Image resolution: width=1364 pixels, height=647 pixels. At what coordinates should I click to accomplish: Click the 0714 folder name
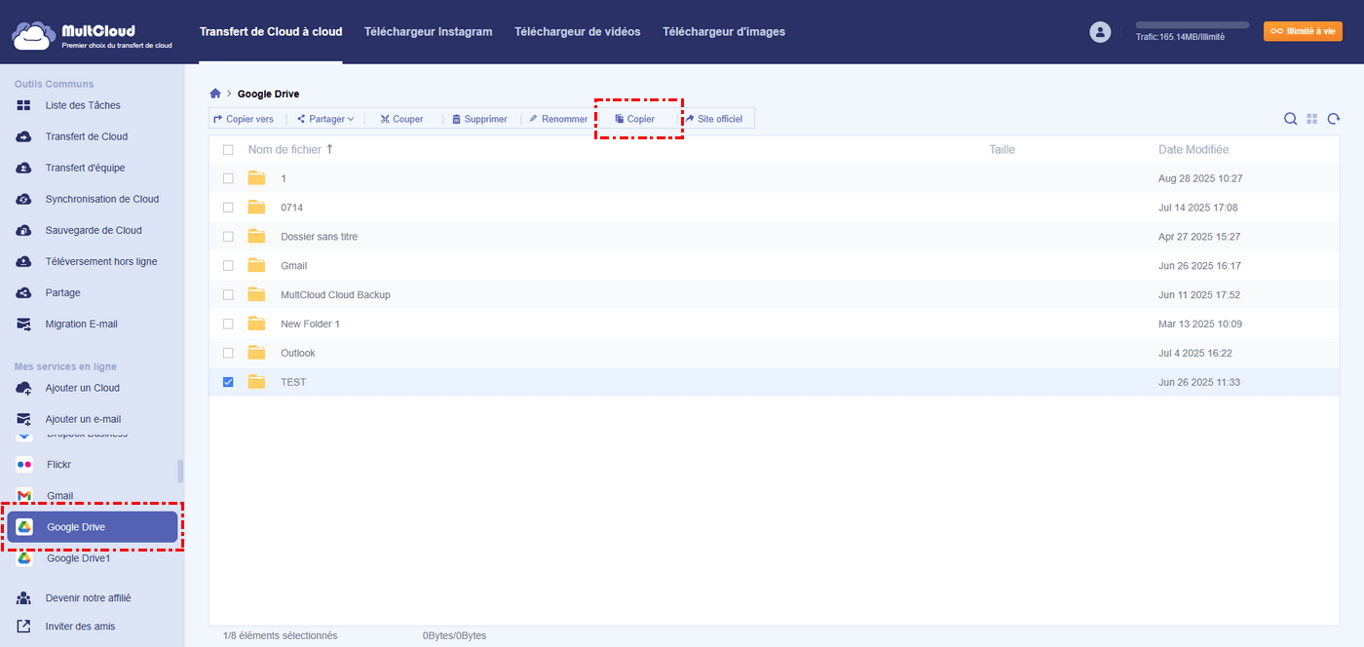click(x=291, y=208)
